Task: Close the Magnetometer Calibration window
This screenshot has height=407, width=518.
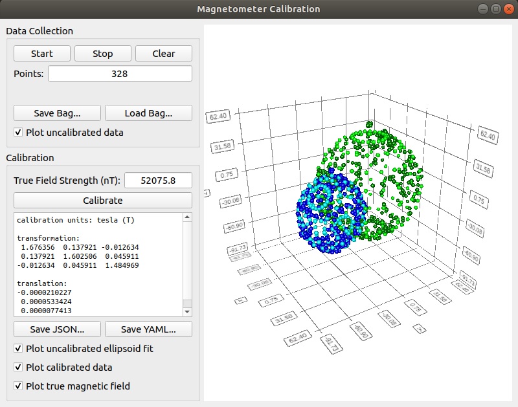Action: 508,9
